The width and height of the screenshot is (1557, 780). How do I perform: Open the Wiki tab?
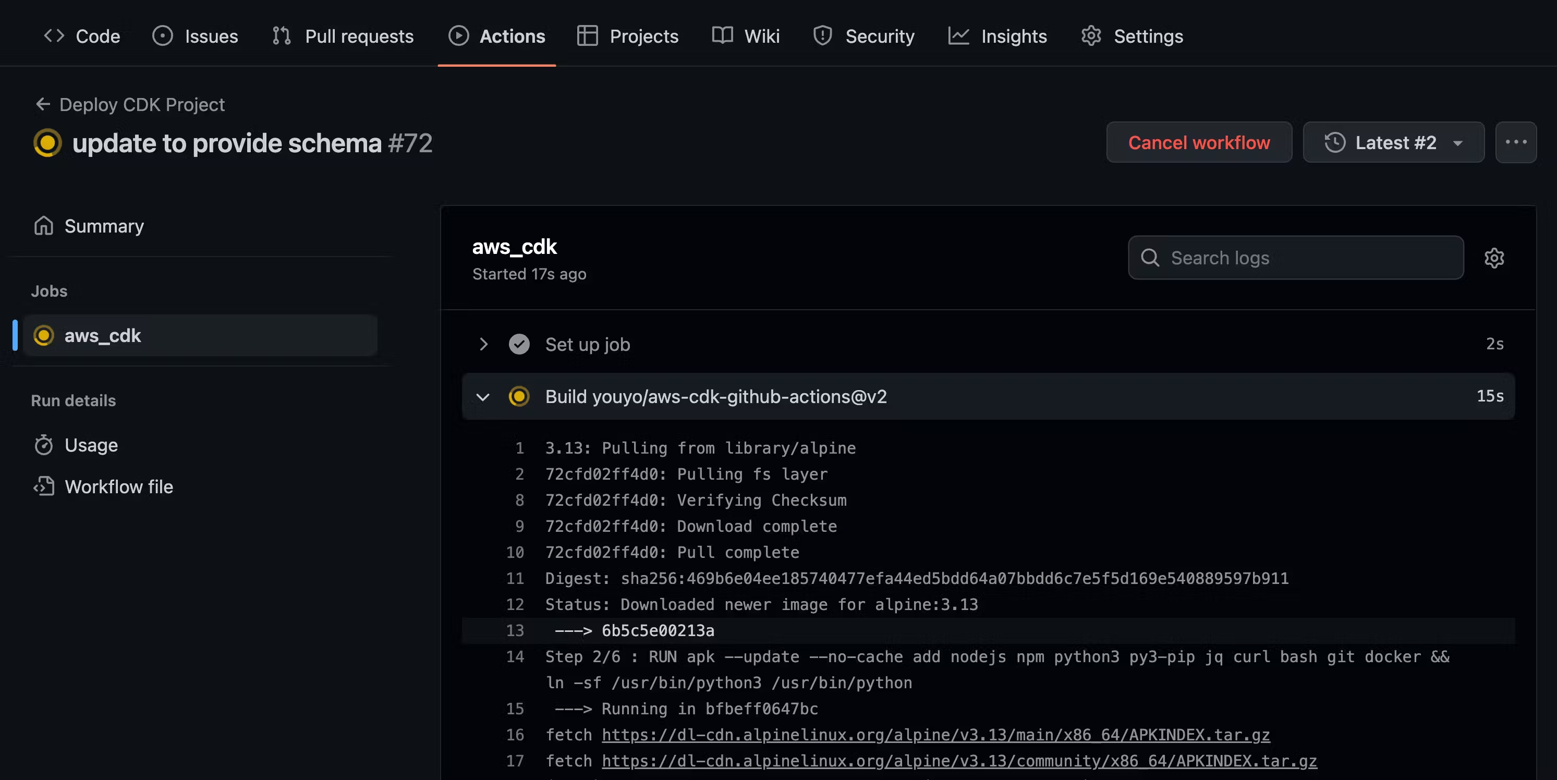tap(746, 36)
